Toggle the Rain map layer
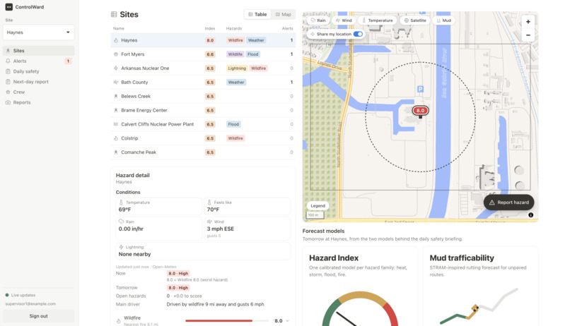The width and height of the screenshot is (570, 326). 318,20
